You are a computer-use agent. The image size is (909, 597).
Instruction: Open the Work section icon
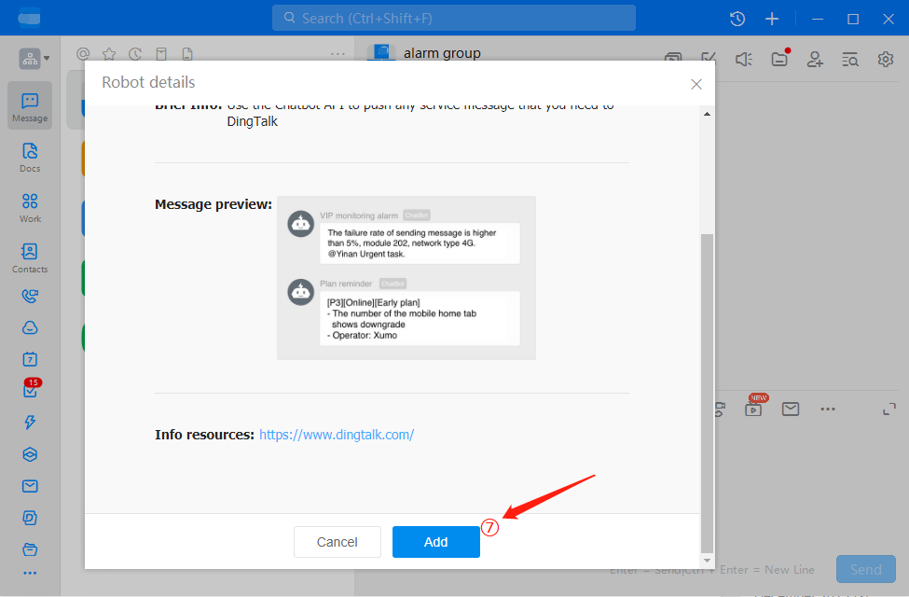coord(30,207)
